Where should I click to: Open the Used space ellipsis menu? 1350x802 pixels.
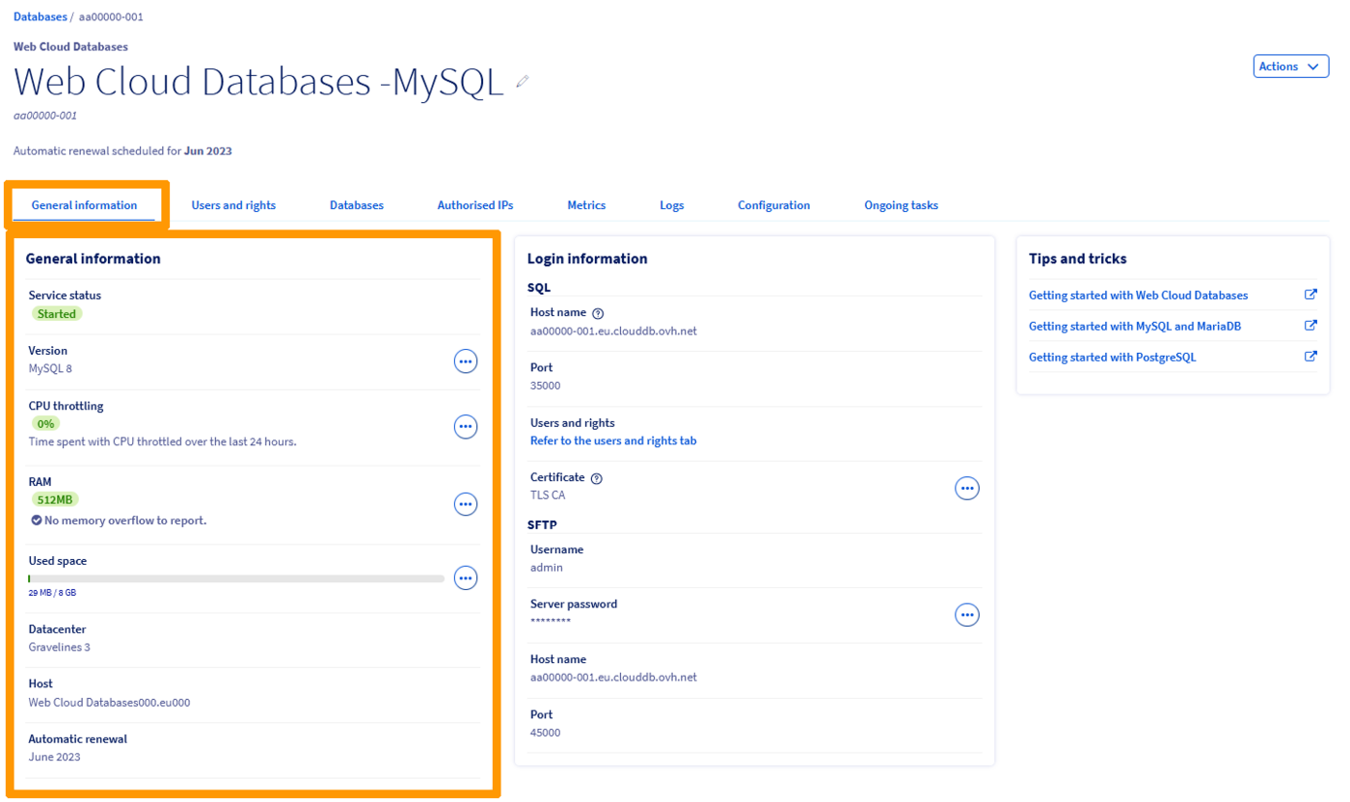[466, 577]
